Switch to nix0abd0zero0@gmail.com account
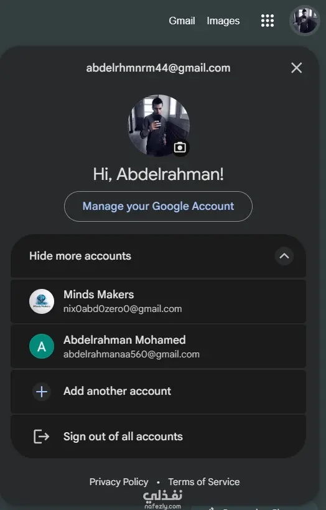326x510 pixels. 158,301
